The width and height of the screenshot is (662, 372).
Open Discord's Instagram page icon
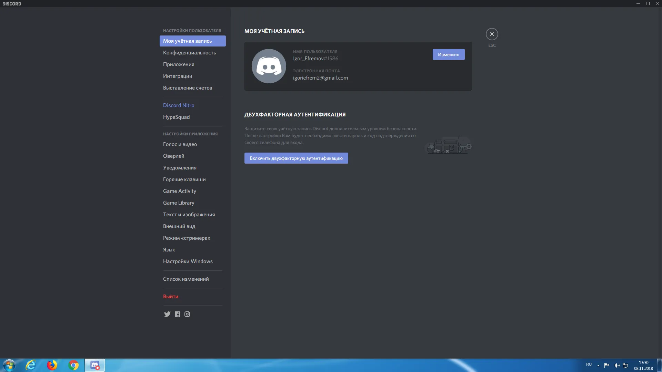point(187,314)
